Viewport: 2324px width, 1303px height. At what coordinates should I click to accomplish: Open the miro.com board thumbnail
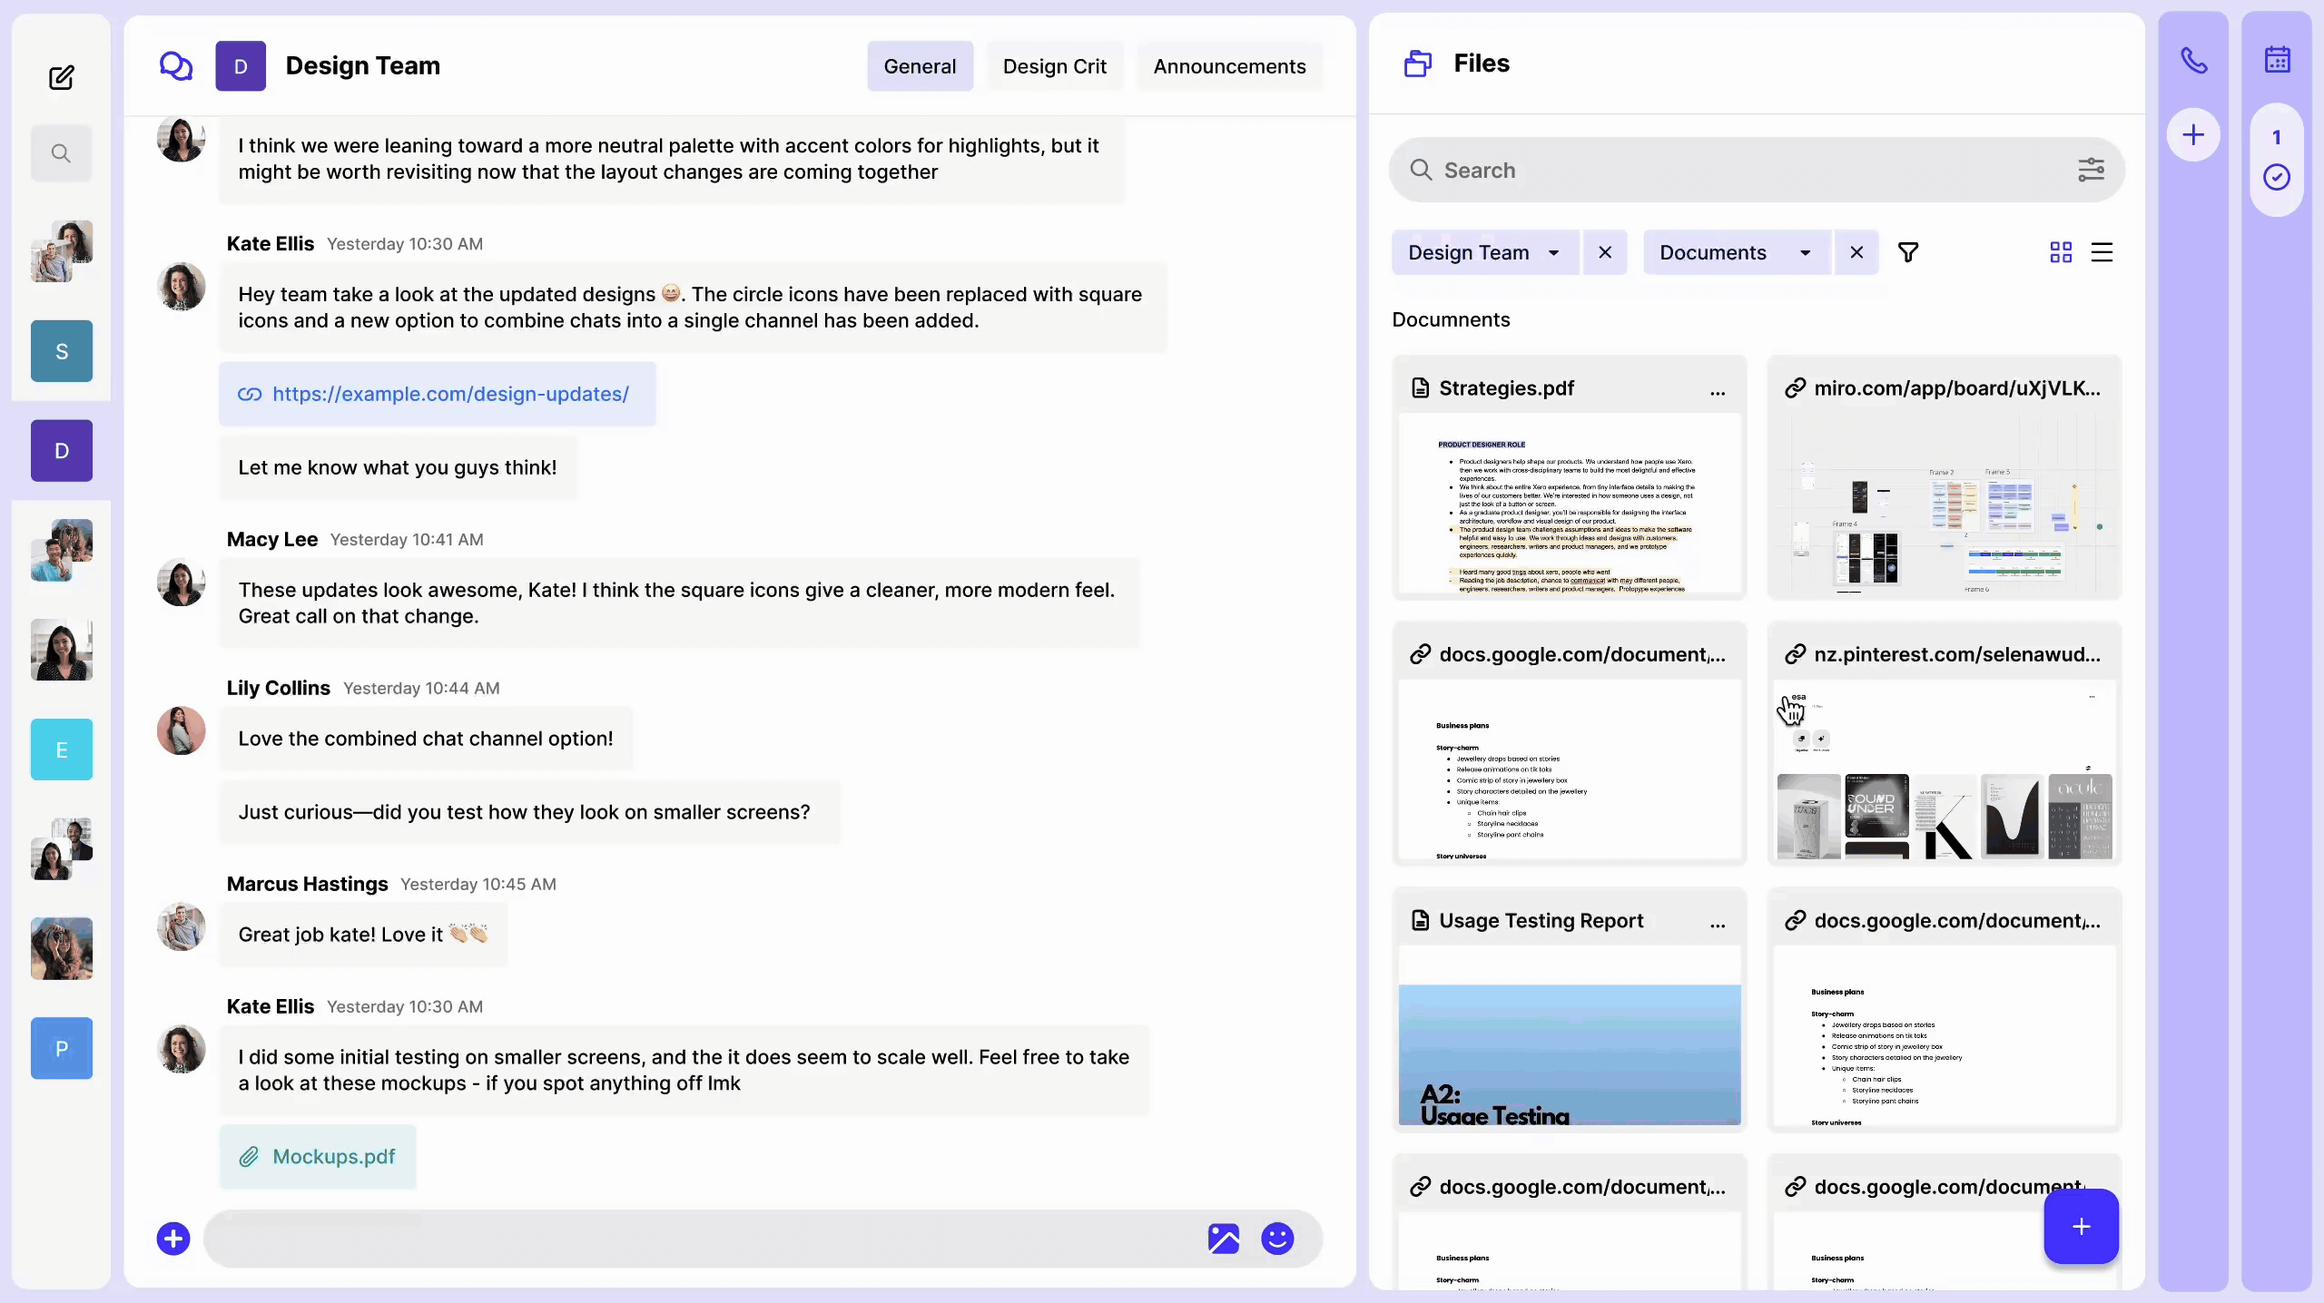tap(1945, 504)
